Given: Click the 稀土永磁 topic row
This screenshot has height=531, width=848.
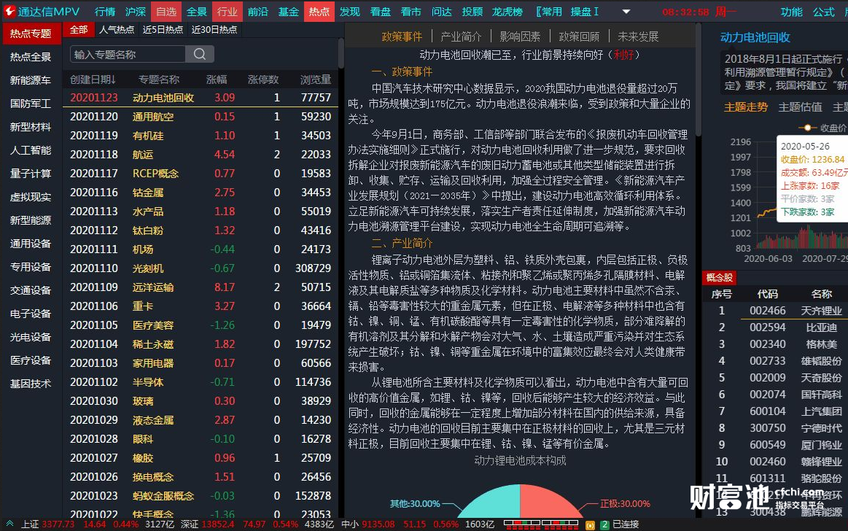Looking at the screenshot, I should click(200, 344).
